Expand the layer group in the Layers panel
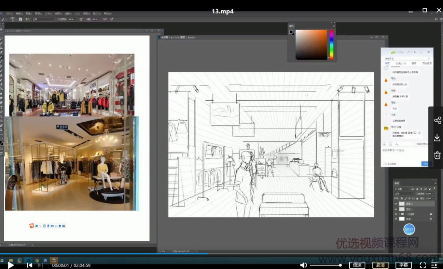The width and height of the screenshot is (443, 269). tap(399, 214)
